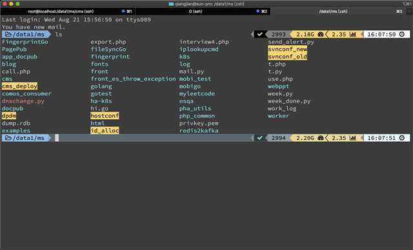Select the /data1/ms (zsh) tab
The image size is (413, 250).
coord(338,12)
